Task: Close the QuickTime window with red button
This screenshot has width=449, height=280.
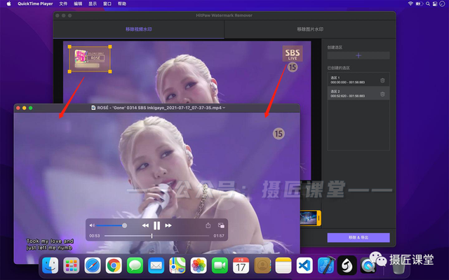Action: (x=18, y=108)
